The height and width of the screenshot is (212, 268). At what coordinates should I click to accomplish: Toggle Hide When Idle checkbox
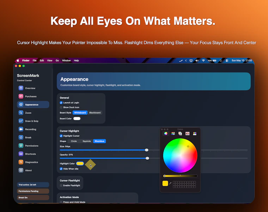pos(61,169)
